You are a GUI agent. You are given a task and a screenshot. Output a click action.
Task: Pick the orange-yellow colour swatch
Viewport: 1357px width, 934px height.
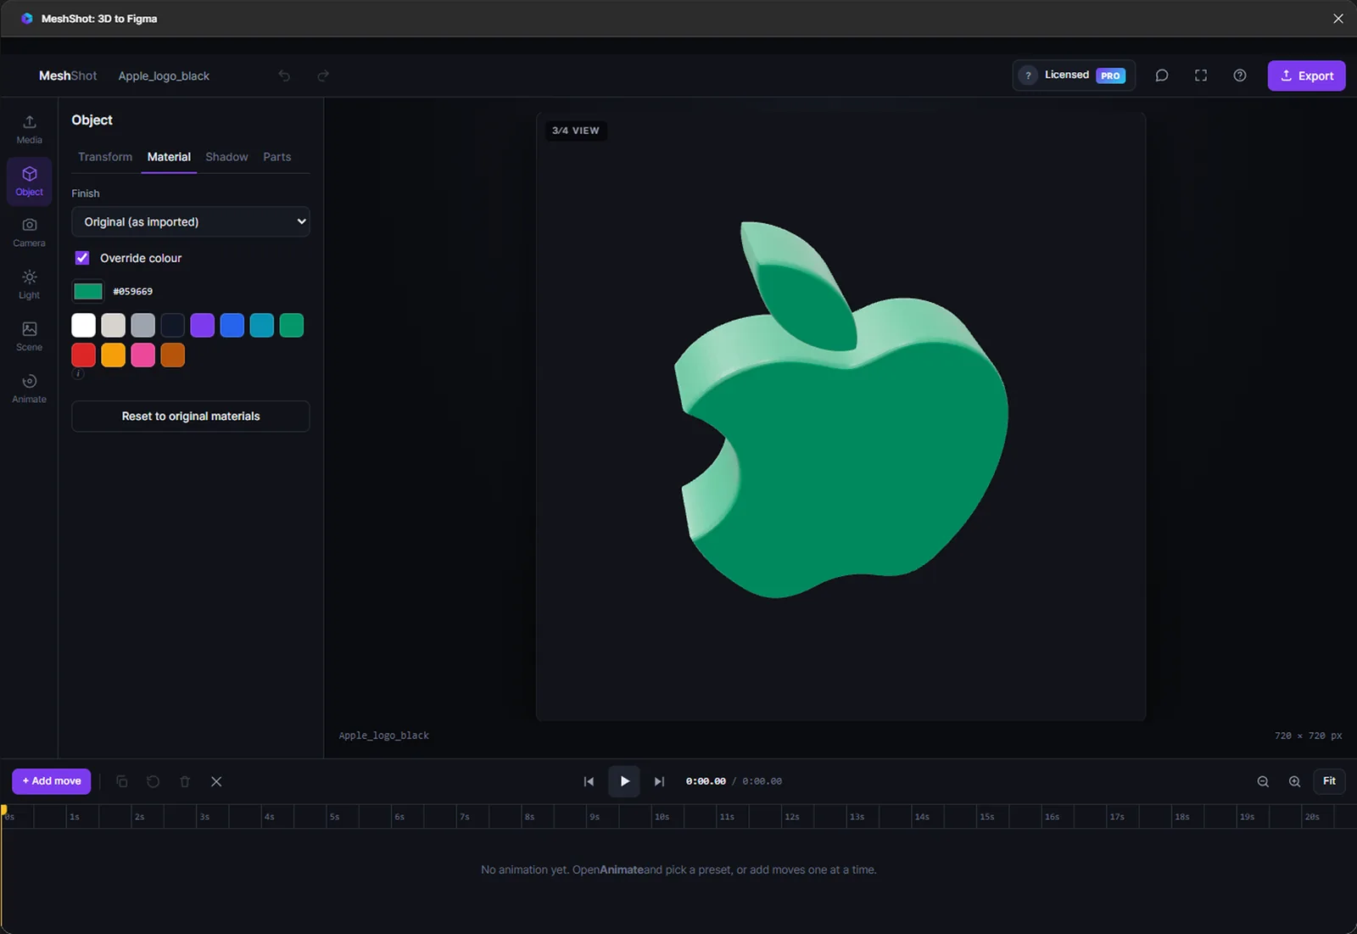pyautogui.click(x=113, y=355)
